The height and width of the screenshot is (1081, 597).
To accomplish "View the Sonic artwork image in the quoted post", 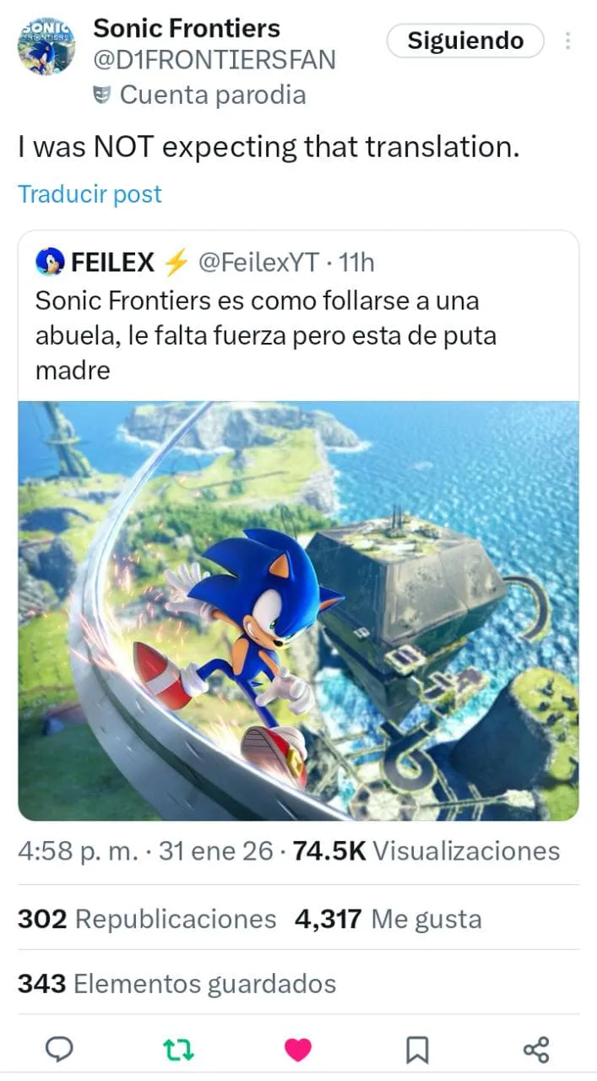I will tap(298, 611).
